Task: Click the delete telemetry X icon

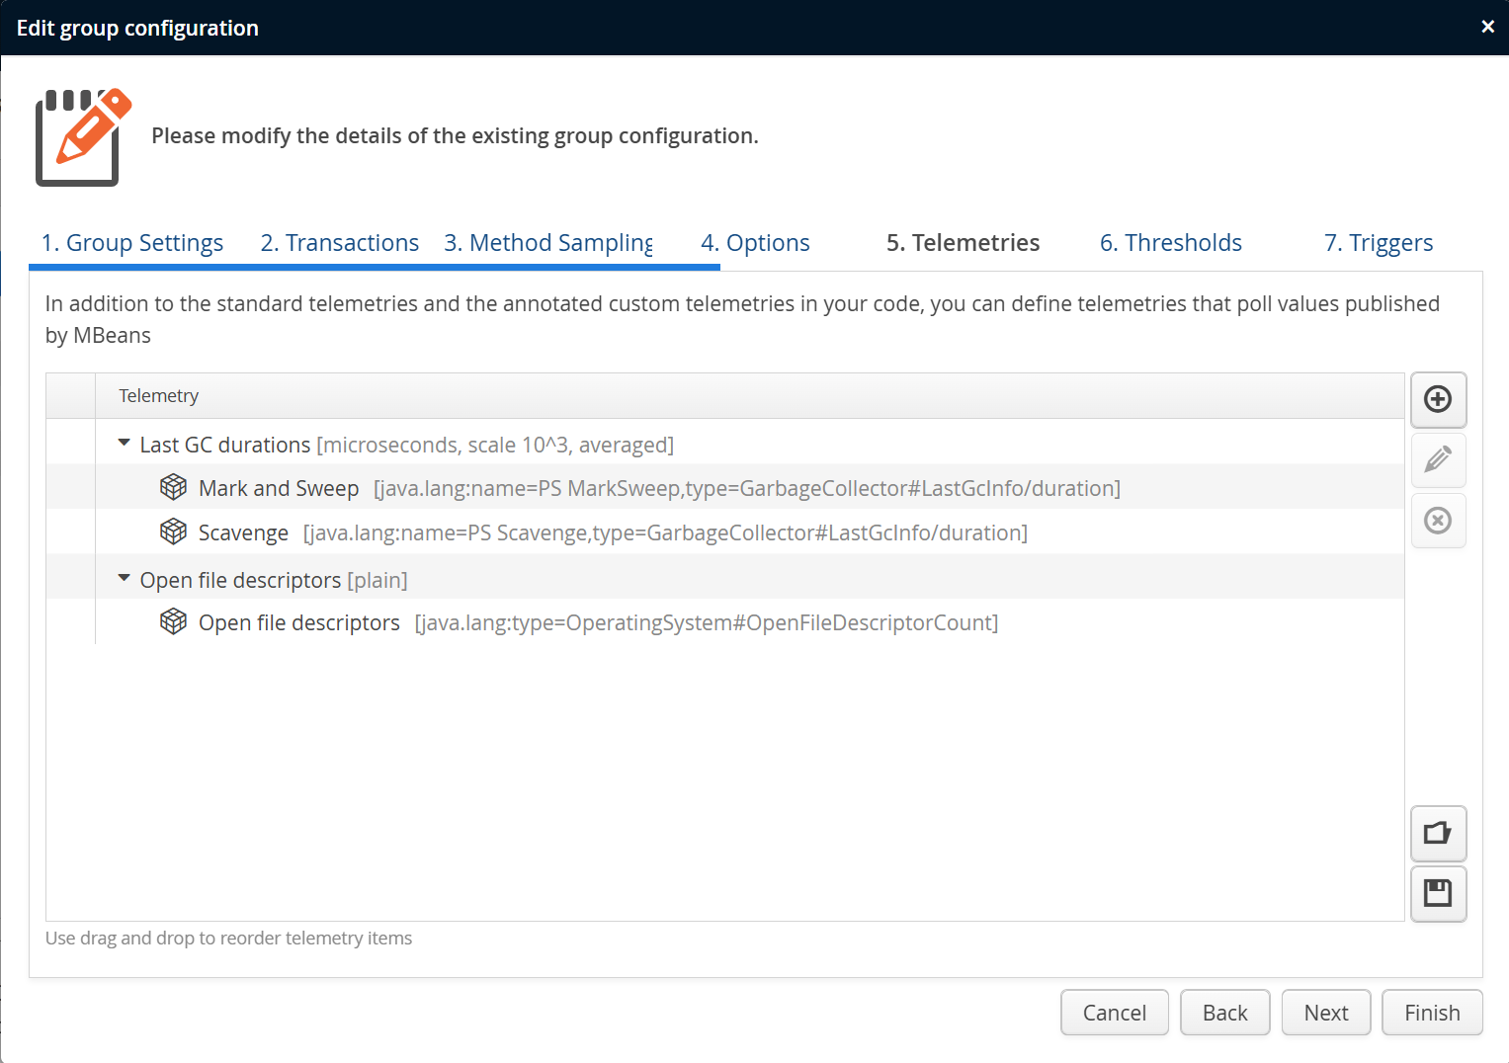Action: click(1438, 520)
